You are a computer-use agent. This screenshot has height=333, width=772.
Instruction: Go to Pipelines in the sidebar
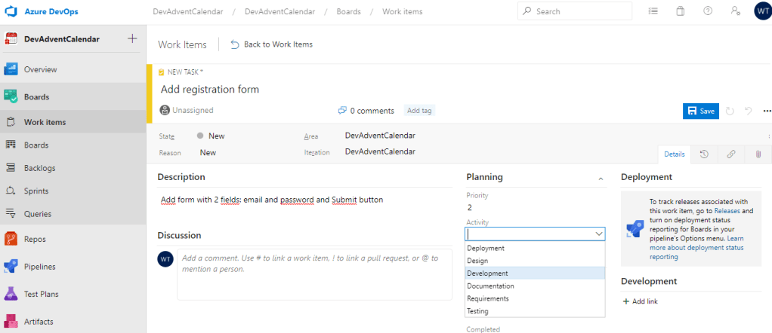(x=39, y=266)
